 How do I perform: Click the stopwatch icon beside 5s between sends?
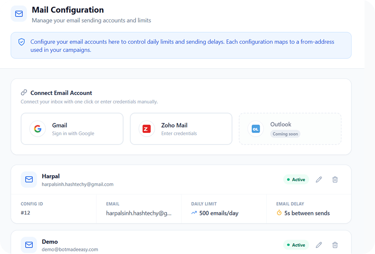(x=279, y=212)
